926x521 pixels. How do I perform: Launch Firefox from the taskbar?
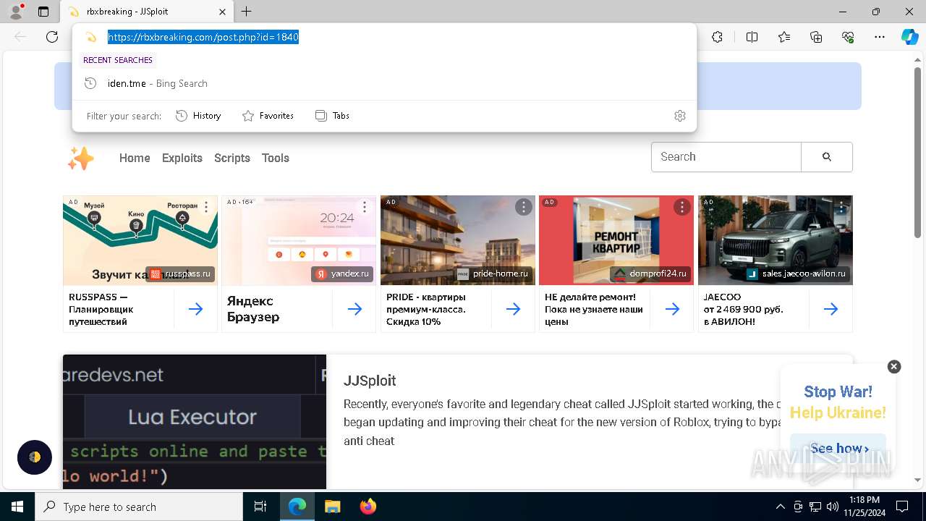[x=368, y=507]
